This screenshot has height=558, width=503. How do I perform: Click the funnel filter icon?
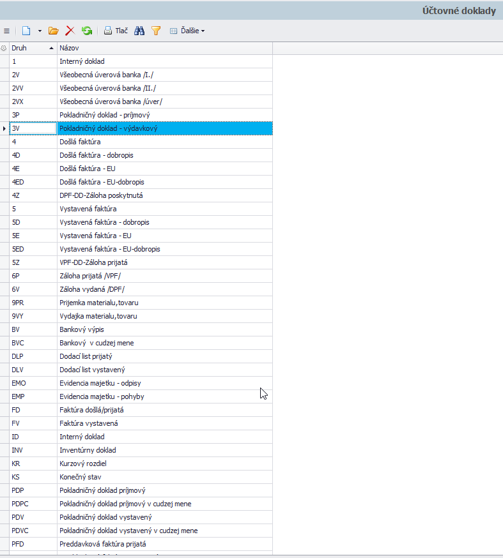pyautogui.click(x=156, y=31)
